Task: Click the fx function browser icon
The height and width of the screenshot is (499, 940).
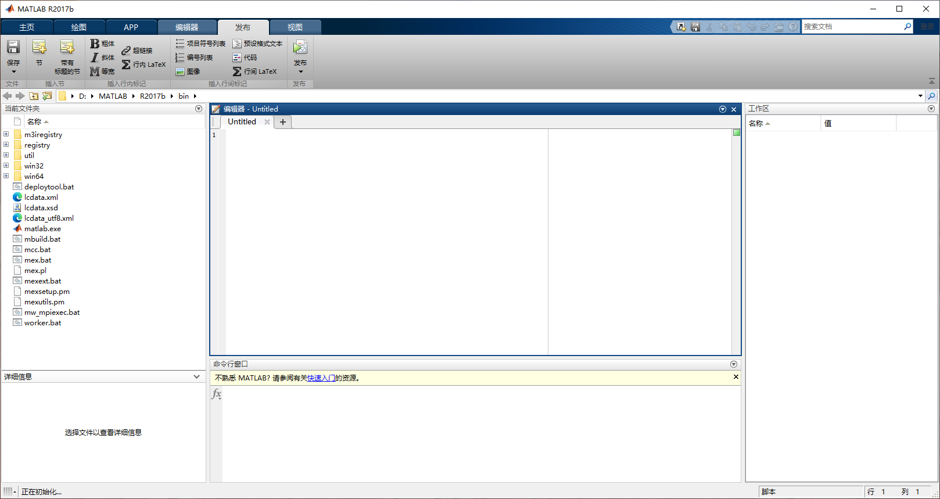Action: [217, 394]
